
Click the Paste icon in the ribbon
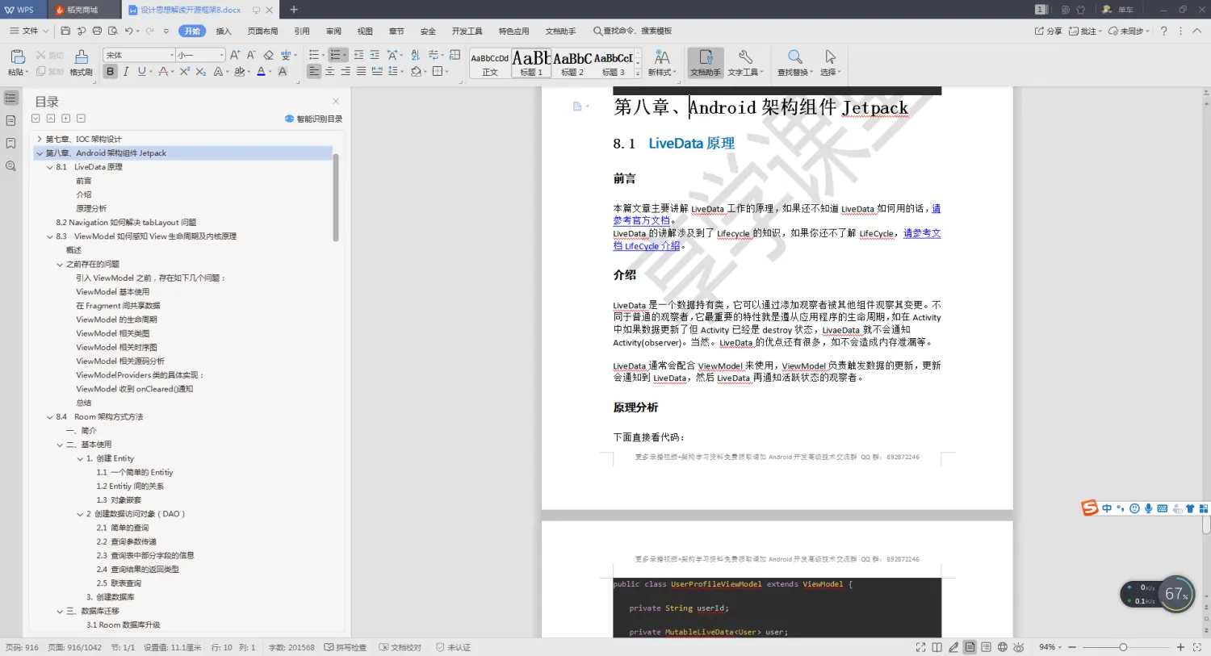[17, 58]
